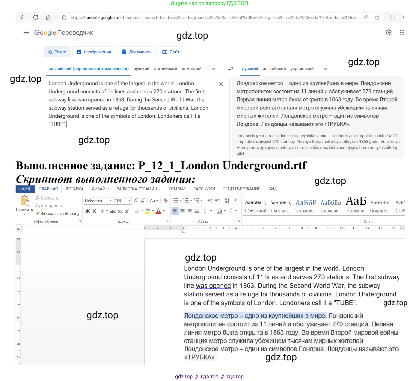The height and width of the screenshot is (381, 419).
Task: Open the Helvetica font name dropdown
Action: [111, 201]
